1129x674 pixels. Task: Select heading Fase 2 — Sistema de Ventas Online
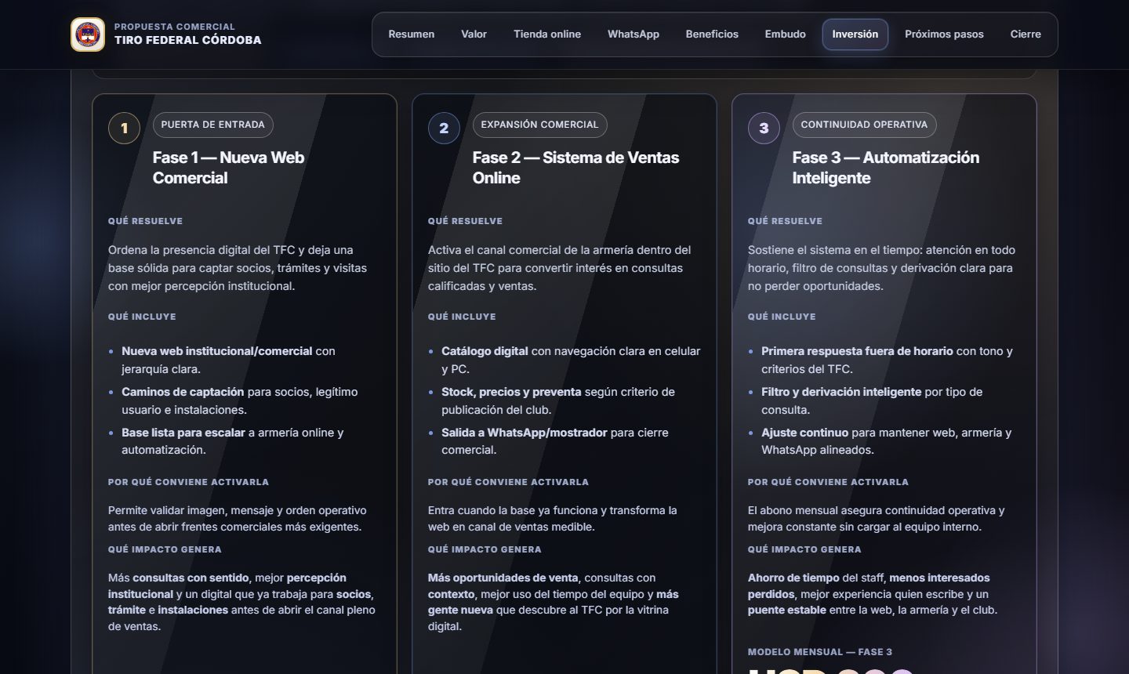575,168
